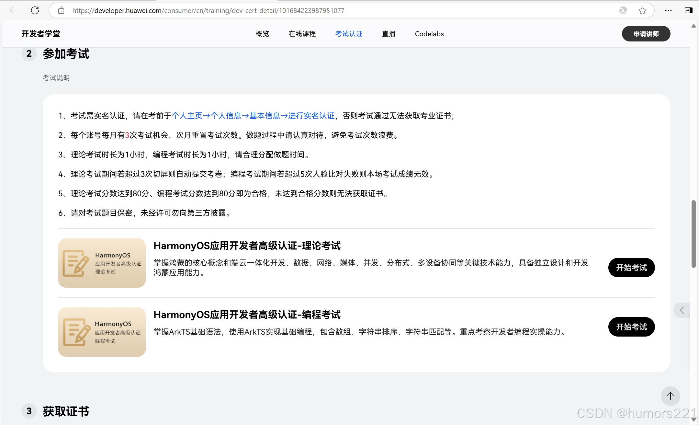
Task: Start the 编程考试 with 开始考试 button
Action: [x=631, y=327]
